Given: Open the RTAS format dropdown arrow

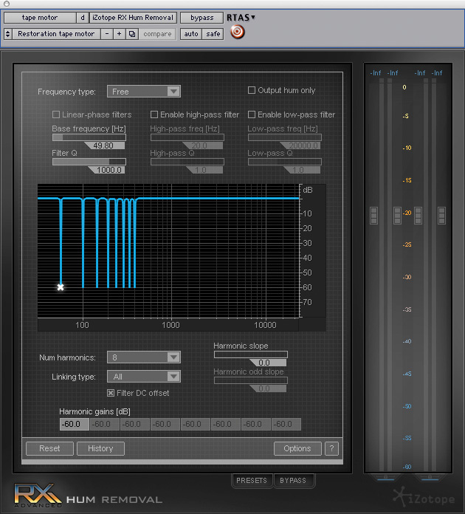Looking at the screenshot, I should 253,17.
